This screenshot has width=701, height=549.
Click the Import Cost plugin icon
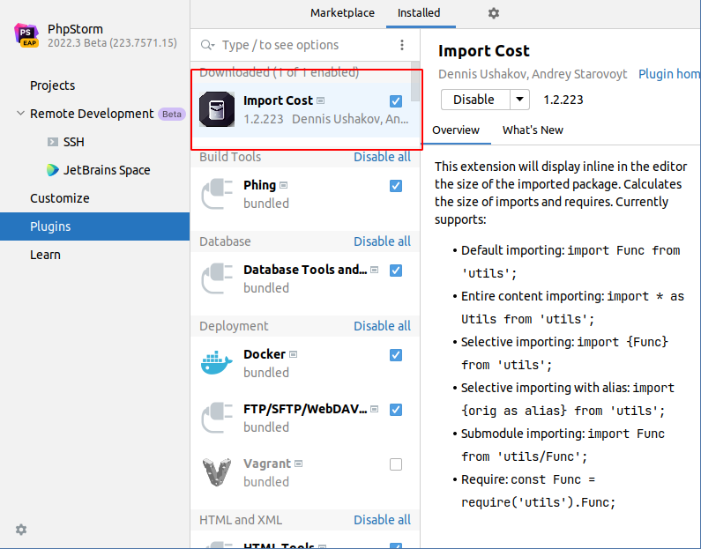[x=217, y=109]
